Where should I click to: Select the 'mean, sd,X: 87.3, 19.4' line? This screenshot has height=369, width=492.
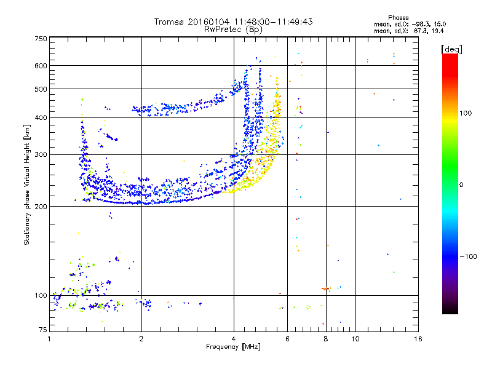pyautogui.click(x=409, y=31)
